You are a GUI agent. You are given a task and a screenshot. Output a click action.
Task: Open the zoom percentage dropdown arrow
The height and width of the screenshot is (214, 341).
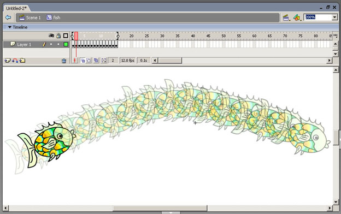tap(334, 17)
